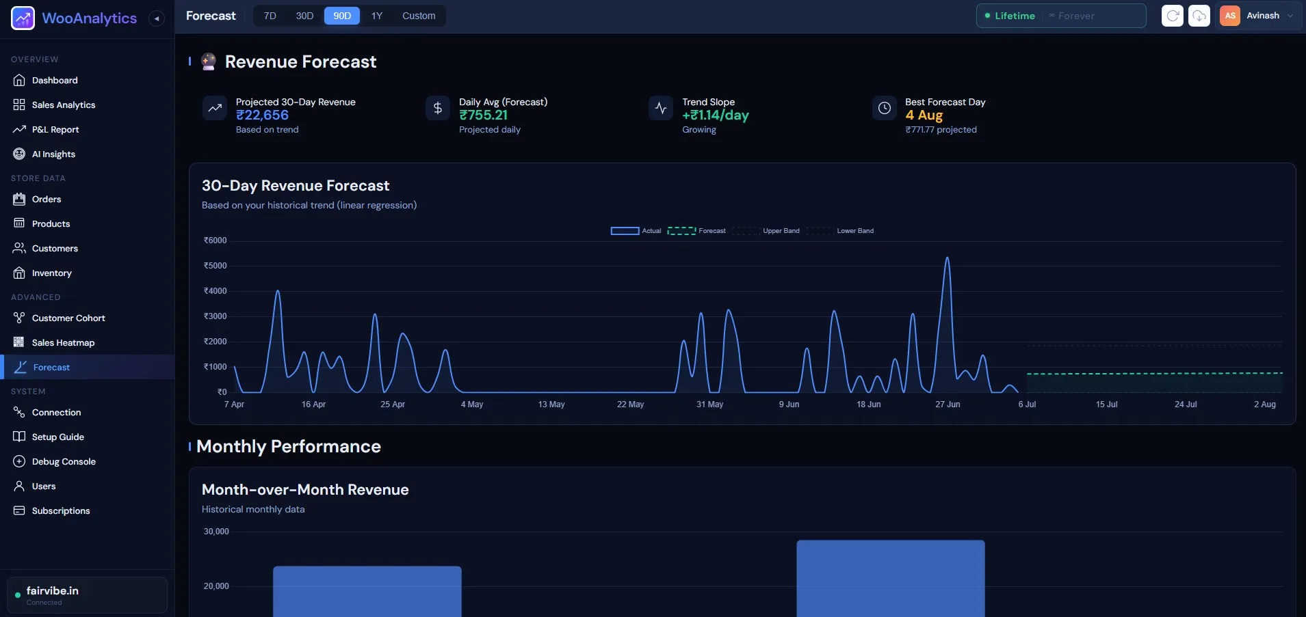Toggle the Lower Band legend swatch
The image size is (1306, 617).
[x=820, y=231]
